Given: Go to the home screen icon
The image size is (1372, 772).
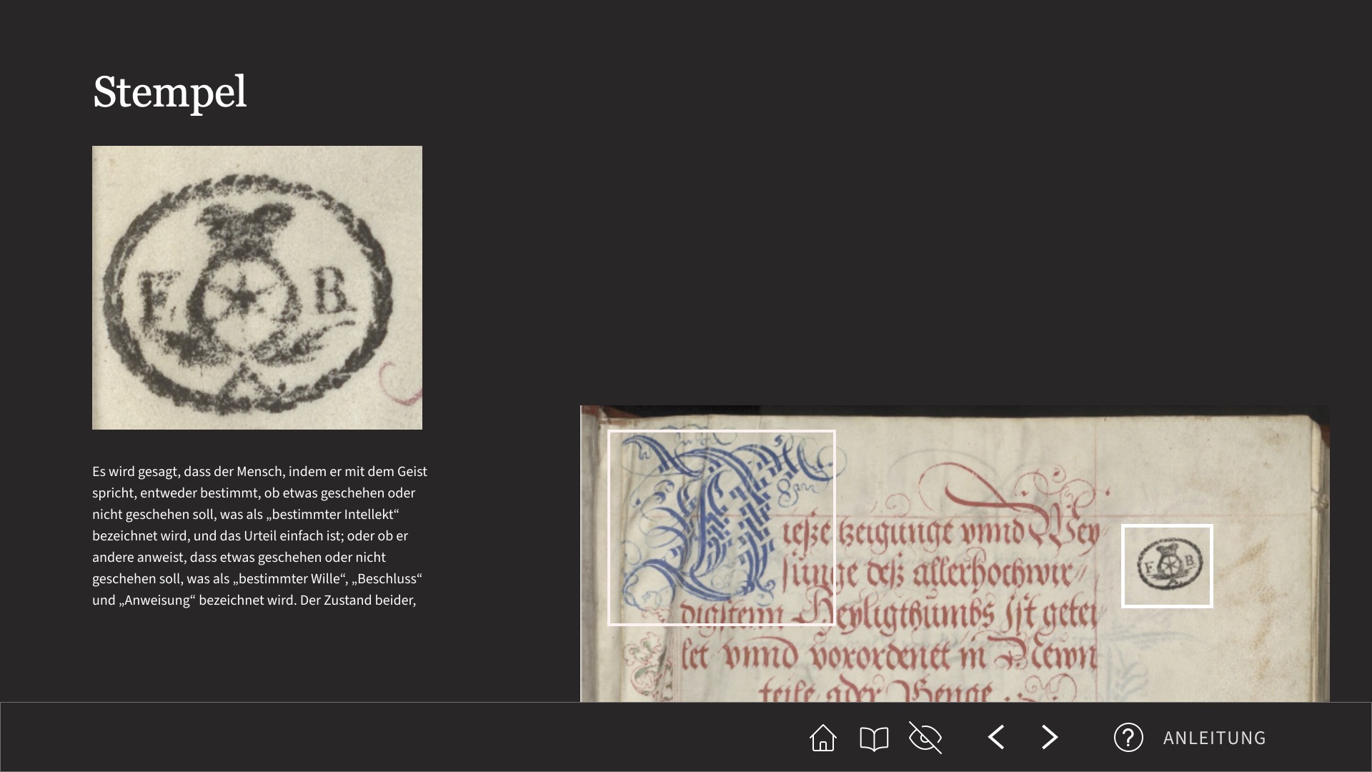Looking at the screenshot, I should click(822, 738).
